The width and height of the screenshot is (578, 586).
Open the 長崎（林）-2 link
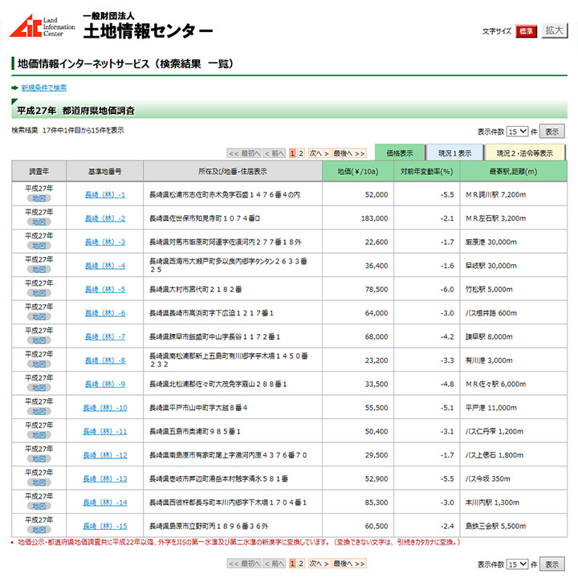point(105,218)
